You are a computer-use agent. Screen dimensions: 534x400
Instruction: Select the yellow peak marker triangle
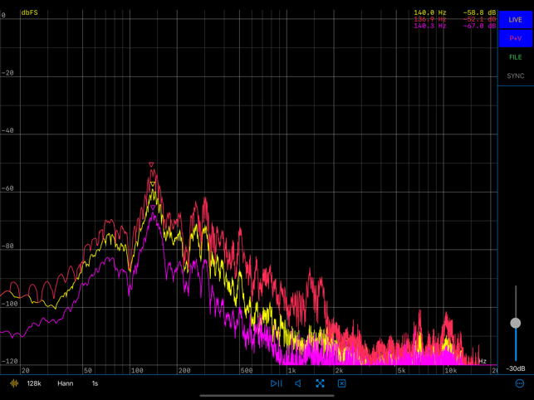153,184
